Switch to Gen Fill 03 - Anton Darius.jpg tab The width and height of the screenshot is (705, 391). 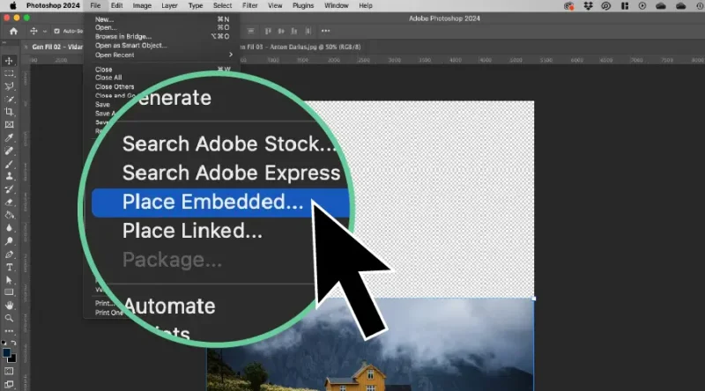coord(301,47)
